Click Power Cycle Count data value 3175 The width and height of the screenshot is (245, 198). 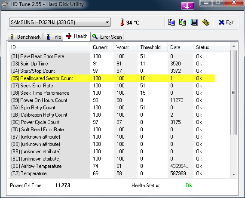[x=175, y=122]
